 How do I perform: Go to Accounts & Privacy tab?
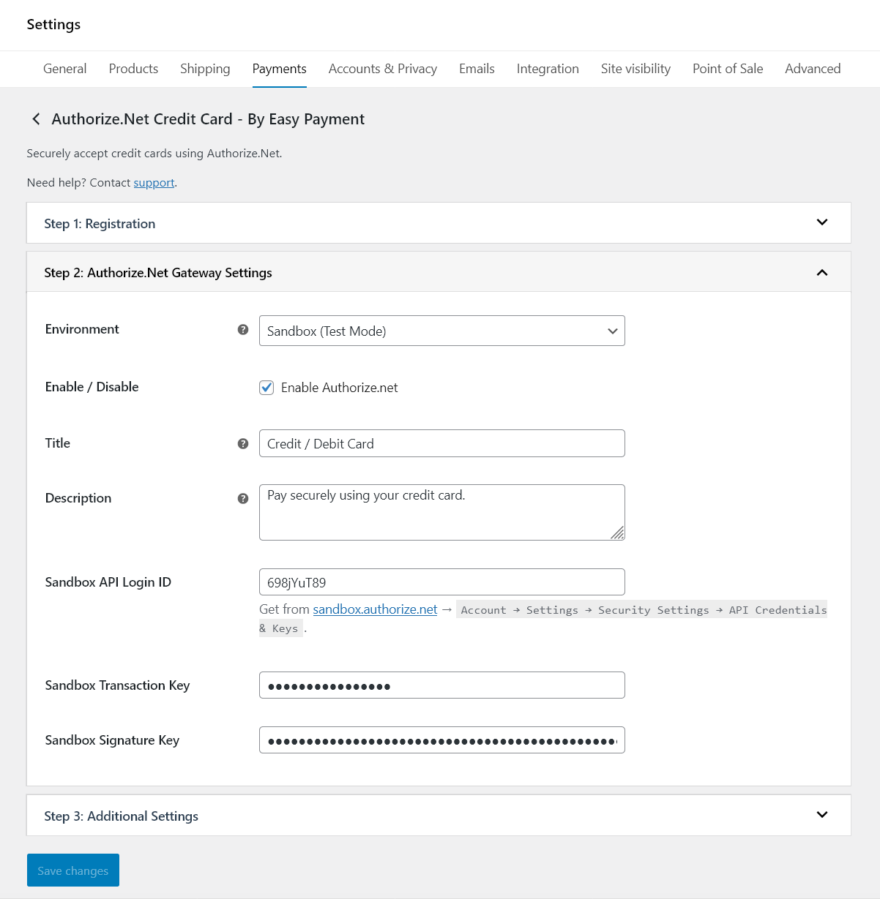click(x=382, y=69)
